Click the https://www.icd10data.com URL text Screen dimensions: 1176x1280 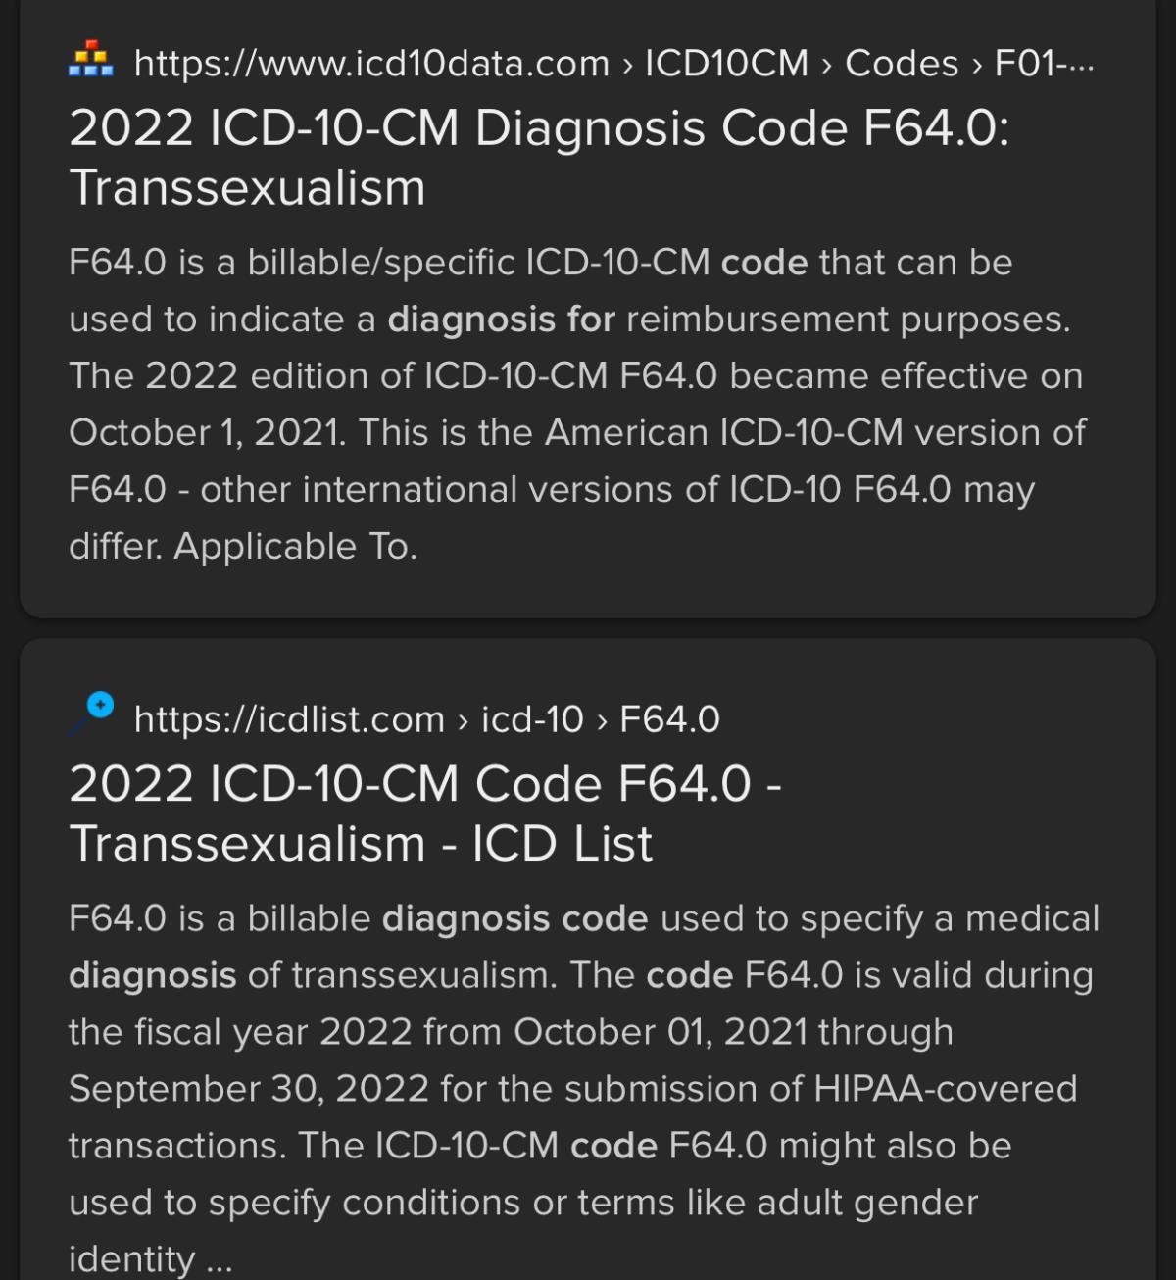[371, 64]
